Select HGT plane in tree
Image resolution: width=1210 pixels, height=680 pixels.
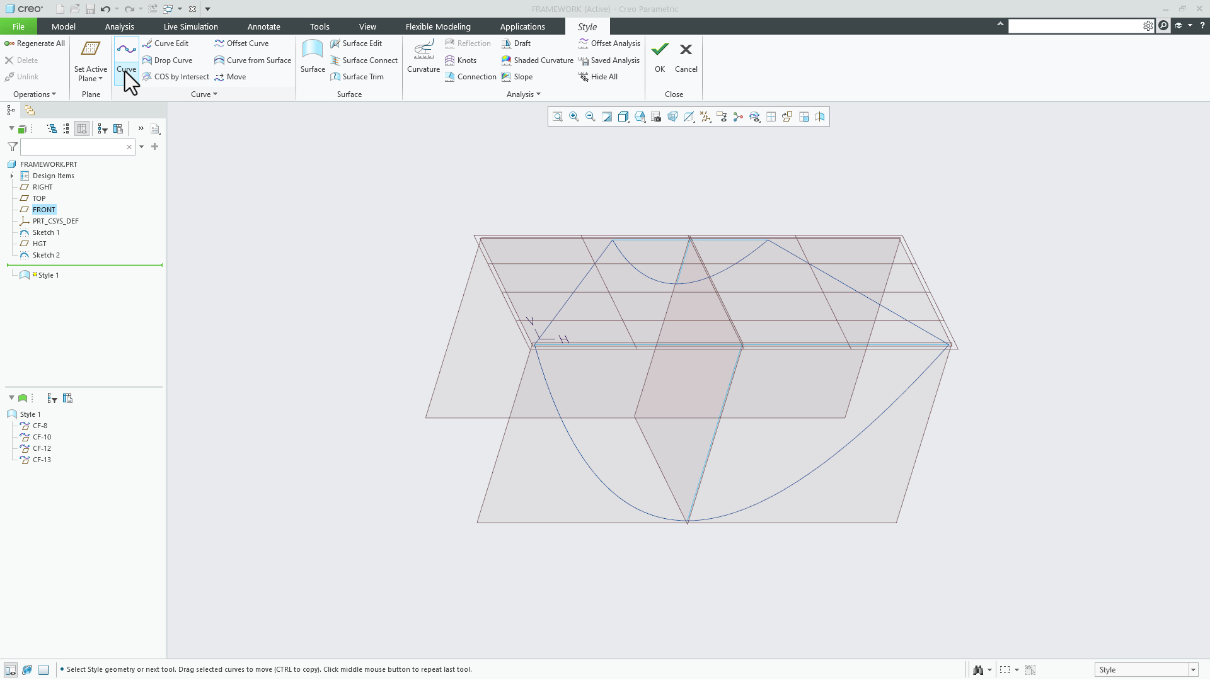[39, 244]
